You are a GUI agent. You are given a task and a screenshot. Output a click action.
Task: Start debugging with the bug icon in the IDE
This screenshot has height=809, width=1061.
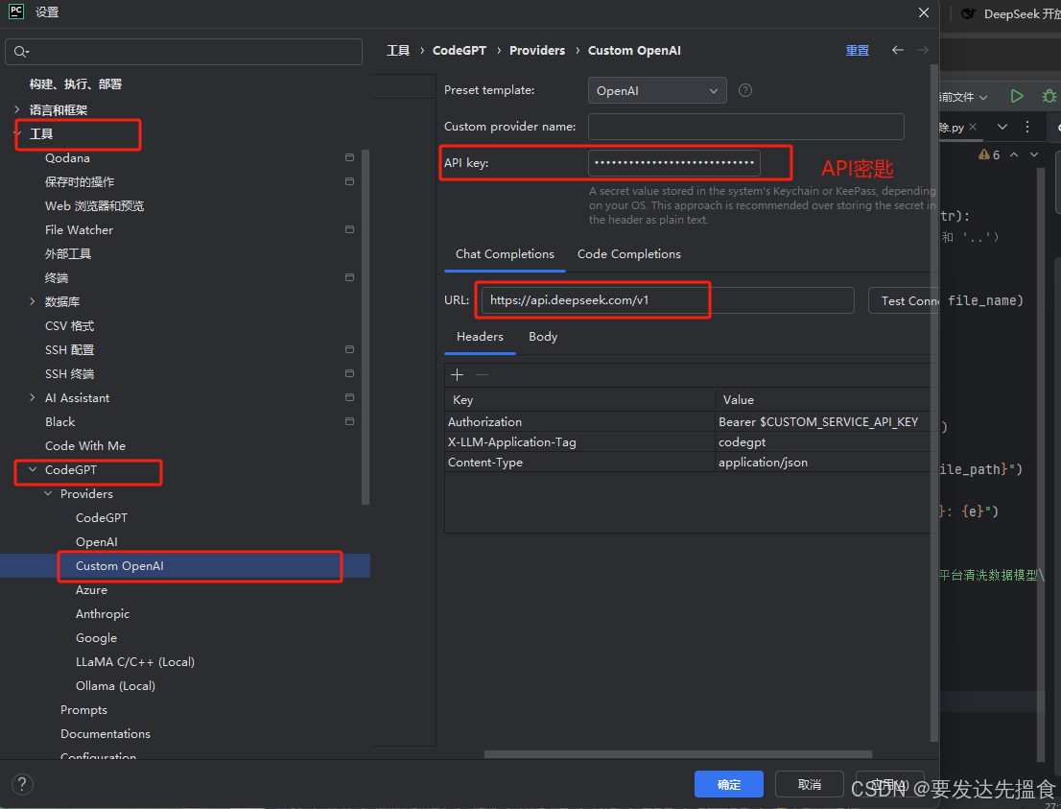1049,96
